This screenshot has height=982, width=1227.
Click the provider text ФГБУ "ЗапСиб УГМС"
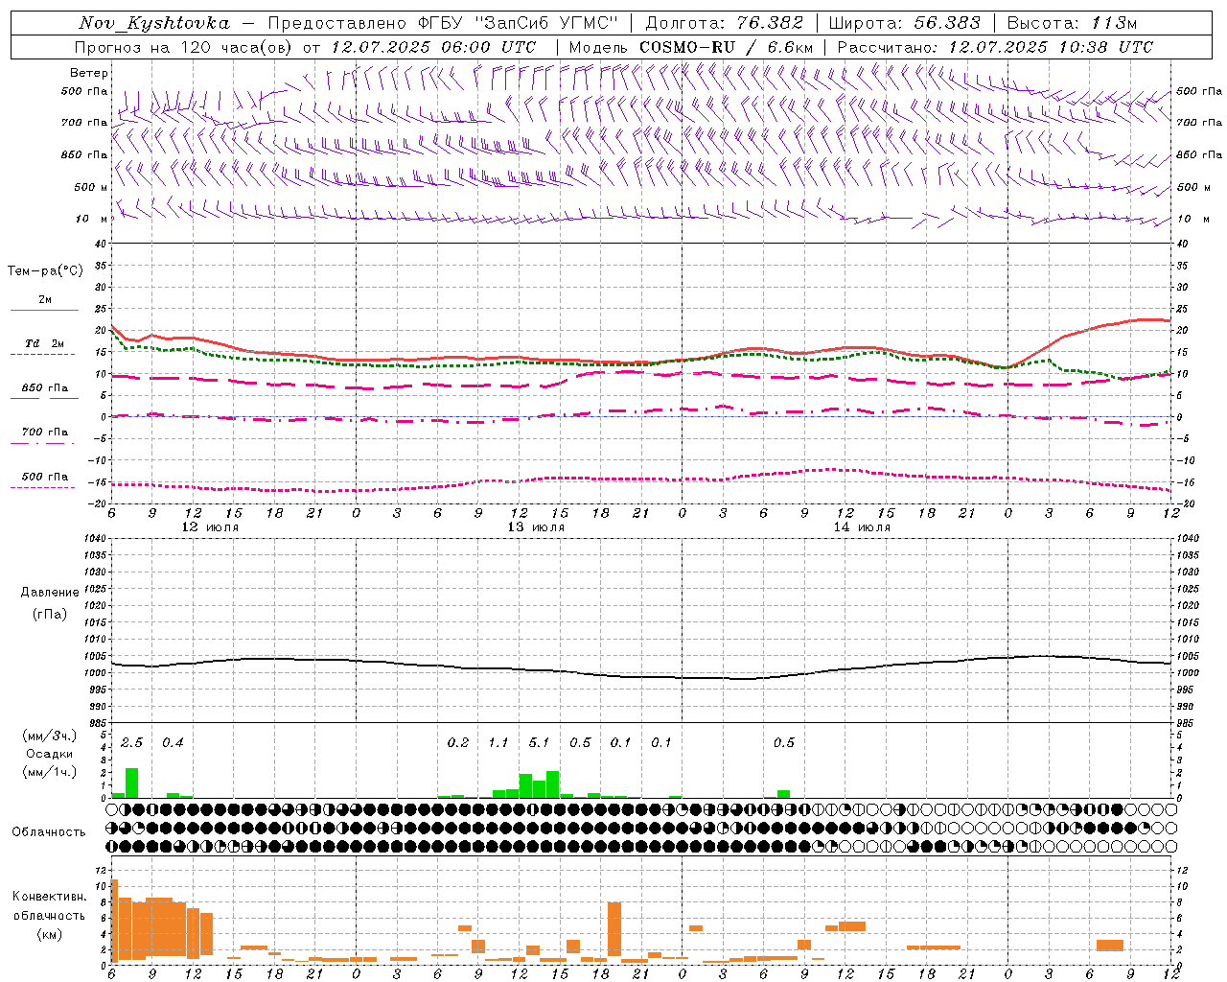[518, 23]
